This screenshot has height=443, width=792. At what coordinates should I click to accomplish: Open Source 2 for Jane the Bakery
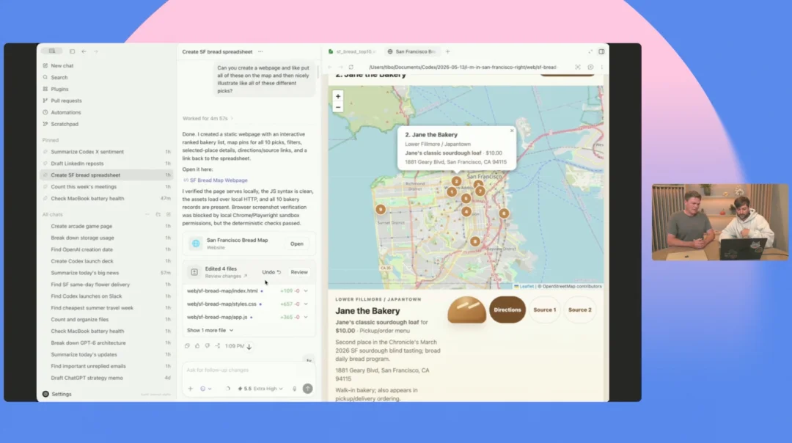(579, 310)
